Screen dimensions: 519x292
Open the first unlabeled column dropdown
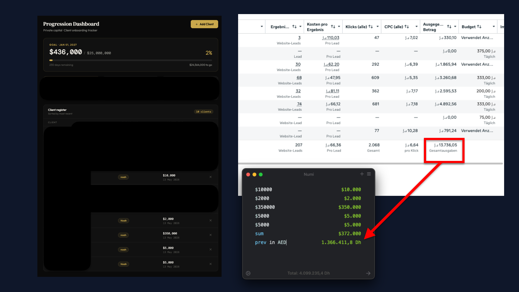pos(262,27)
